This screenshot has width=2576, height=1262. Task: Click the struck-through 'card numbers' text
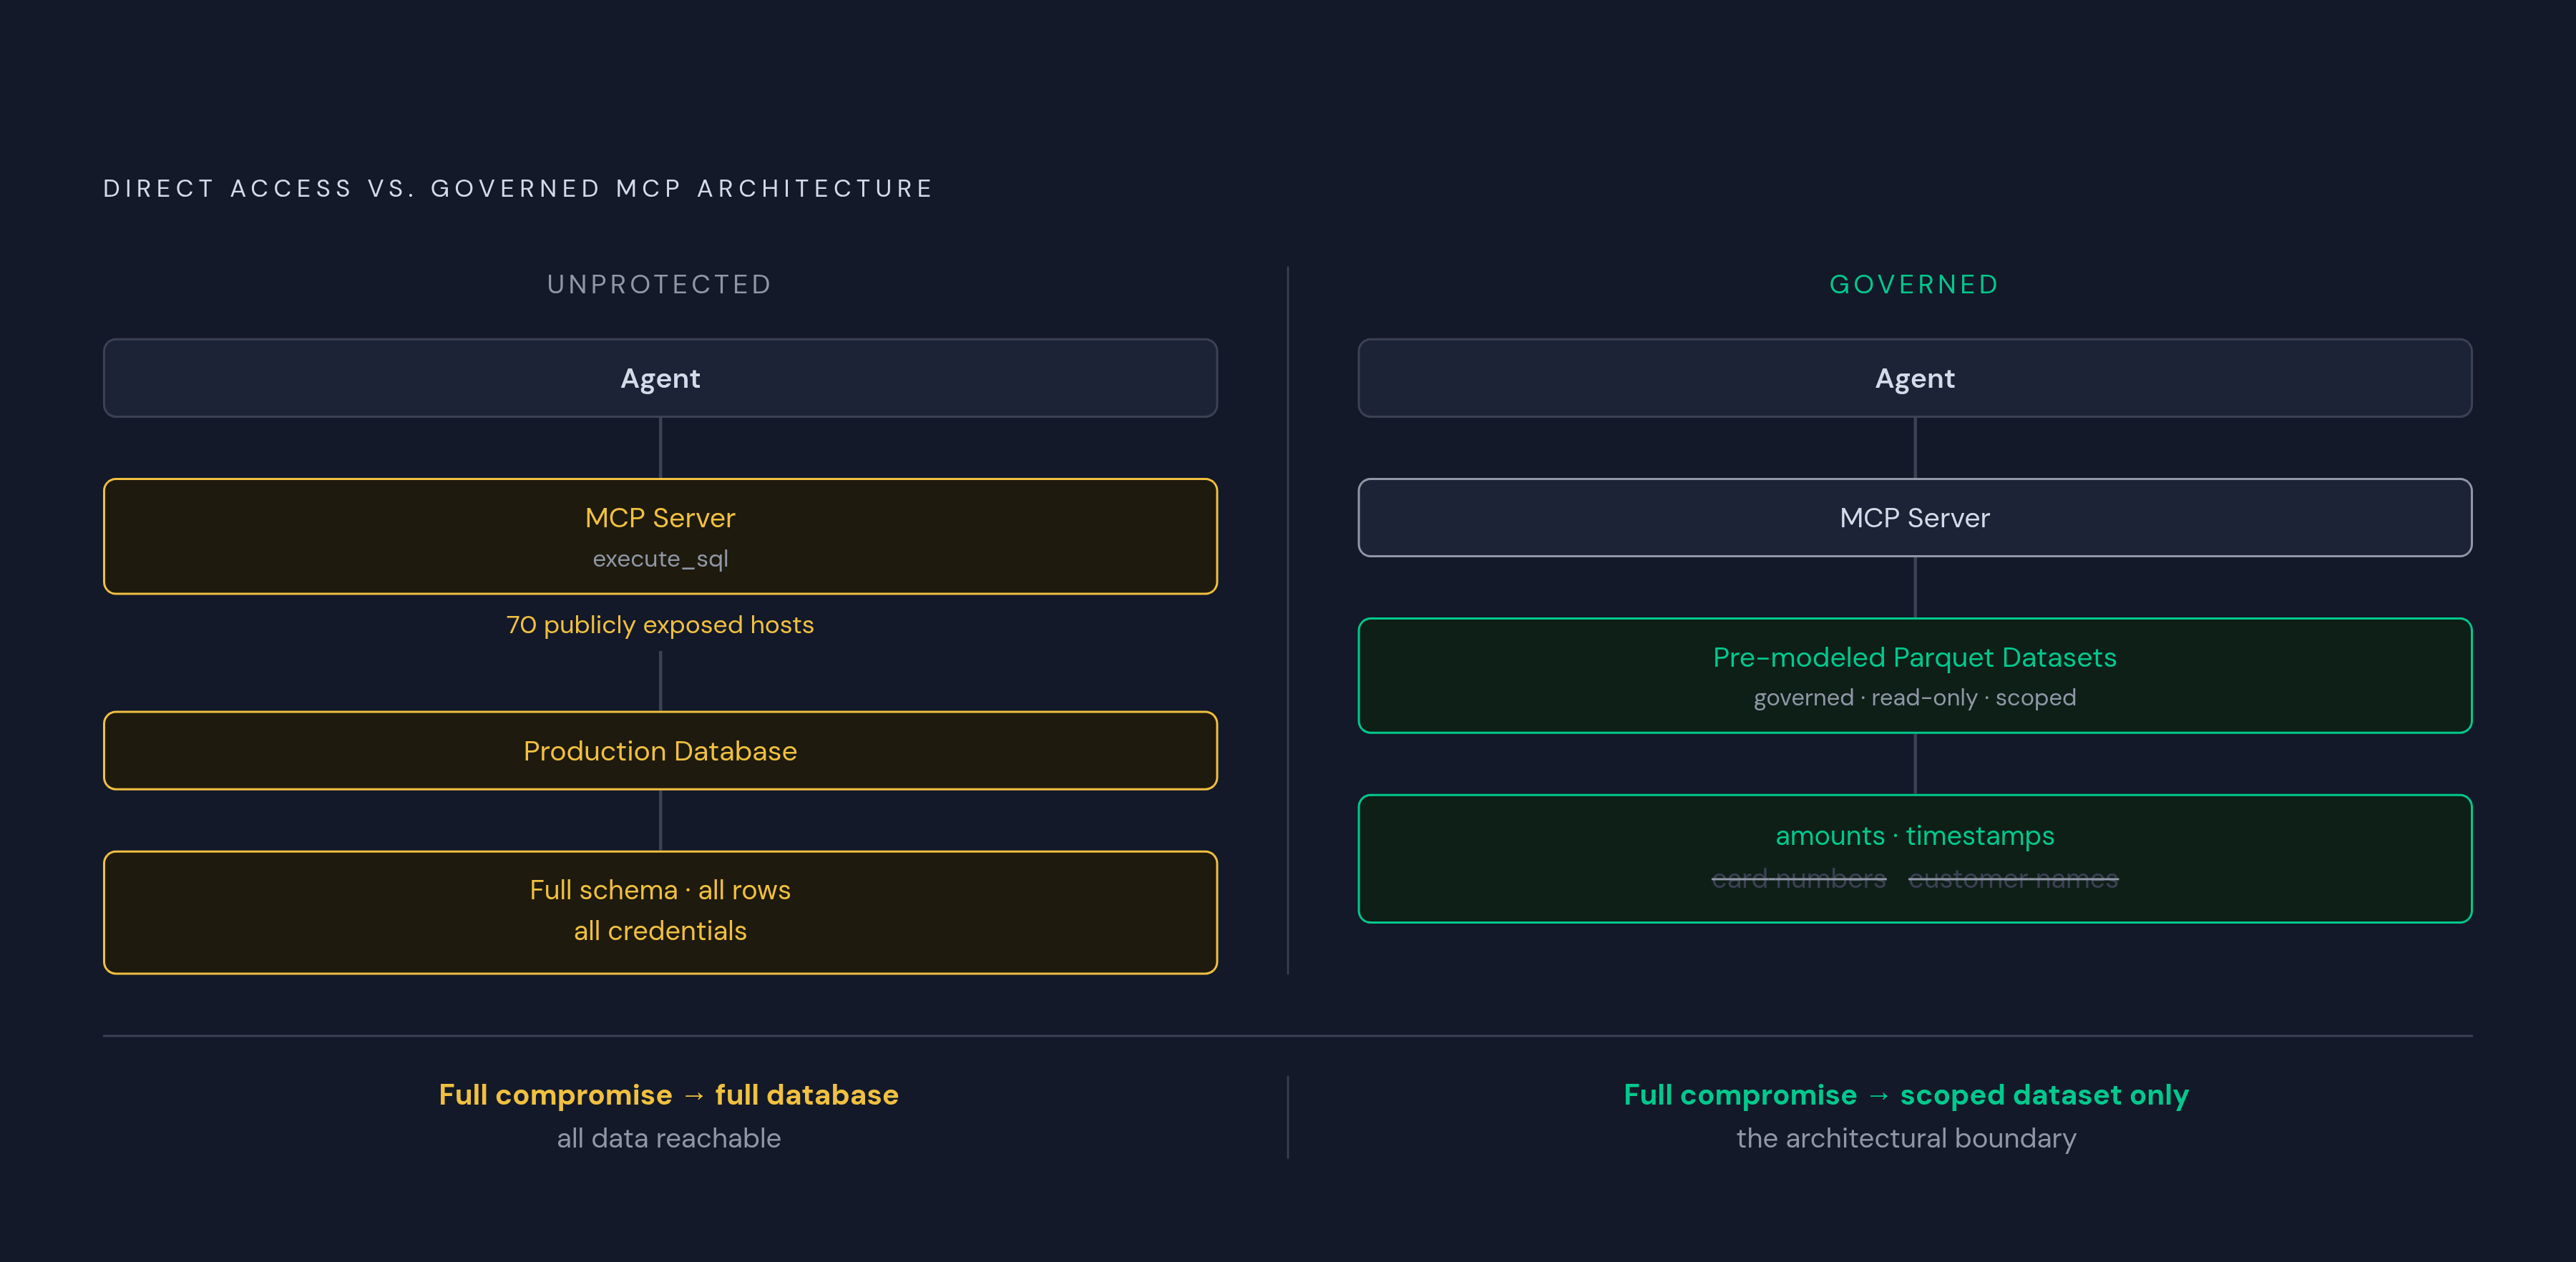click(1798, 879)
